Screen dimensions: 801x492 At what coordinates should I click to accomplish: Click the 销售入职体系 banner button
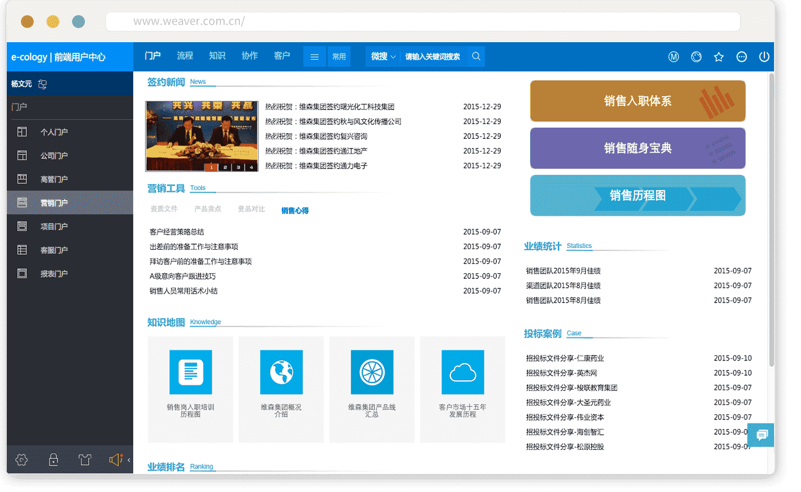[637, 101]
